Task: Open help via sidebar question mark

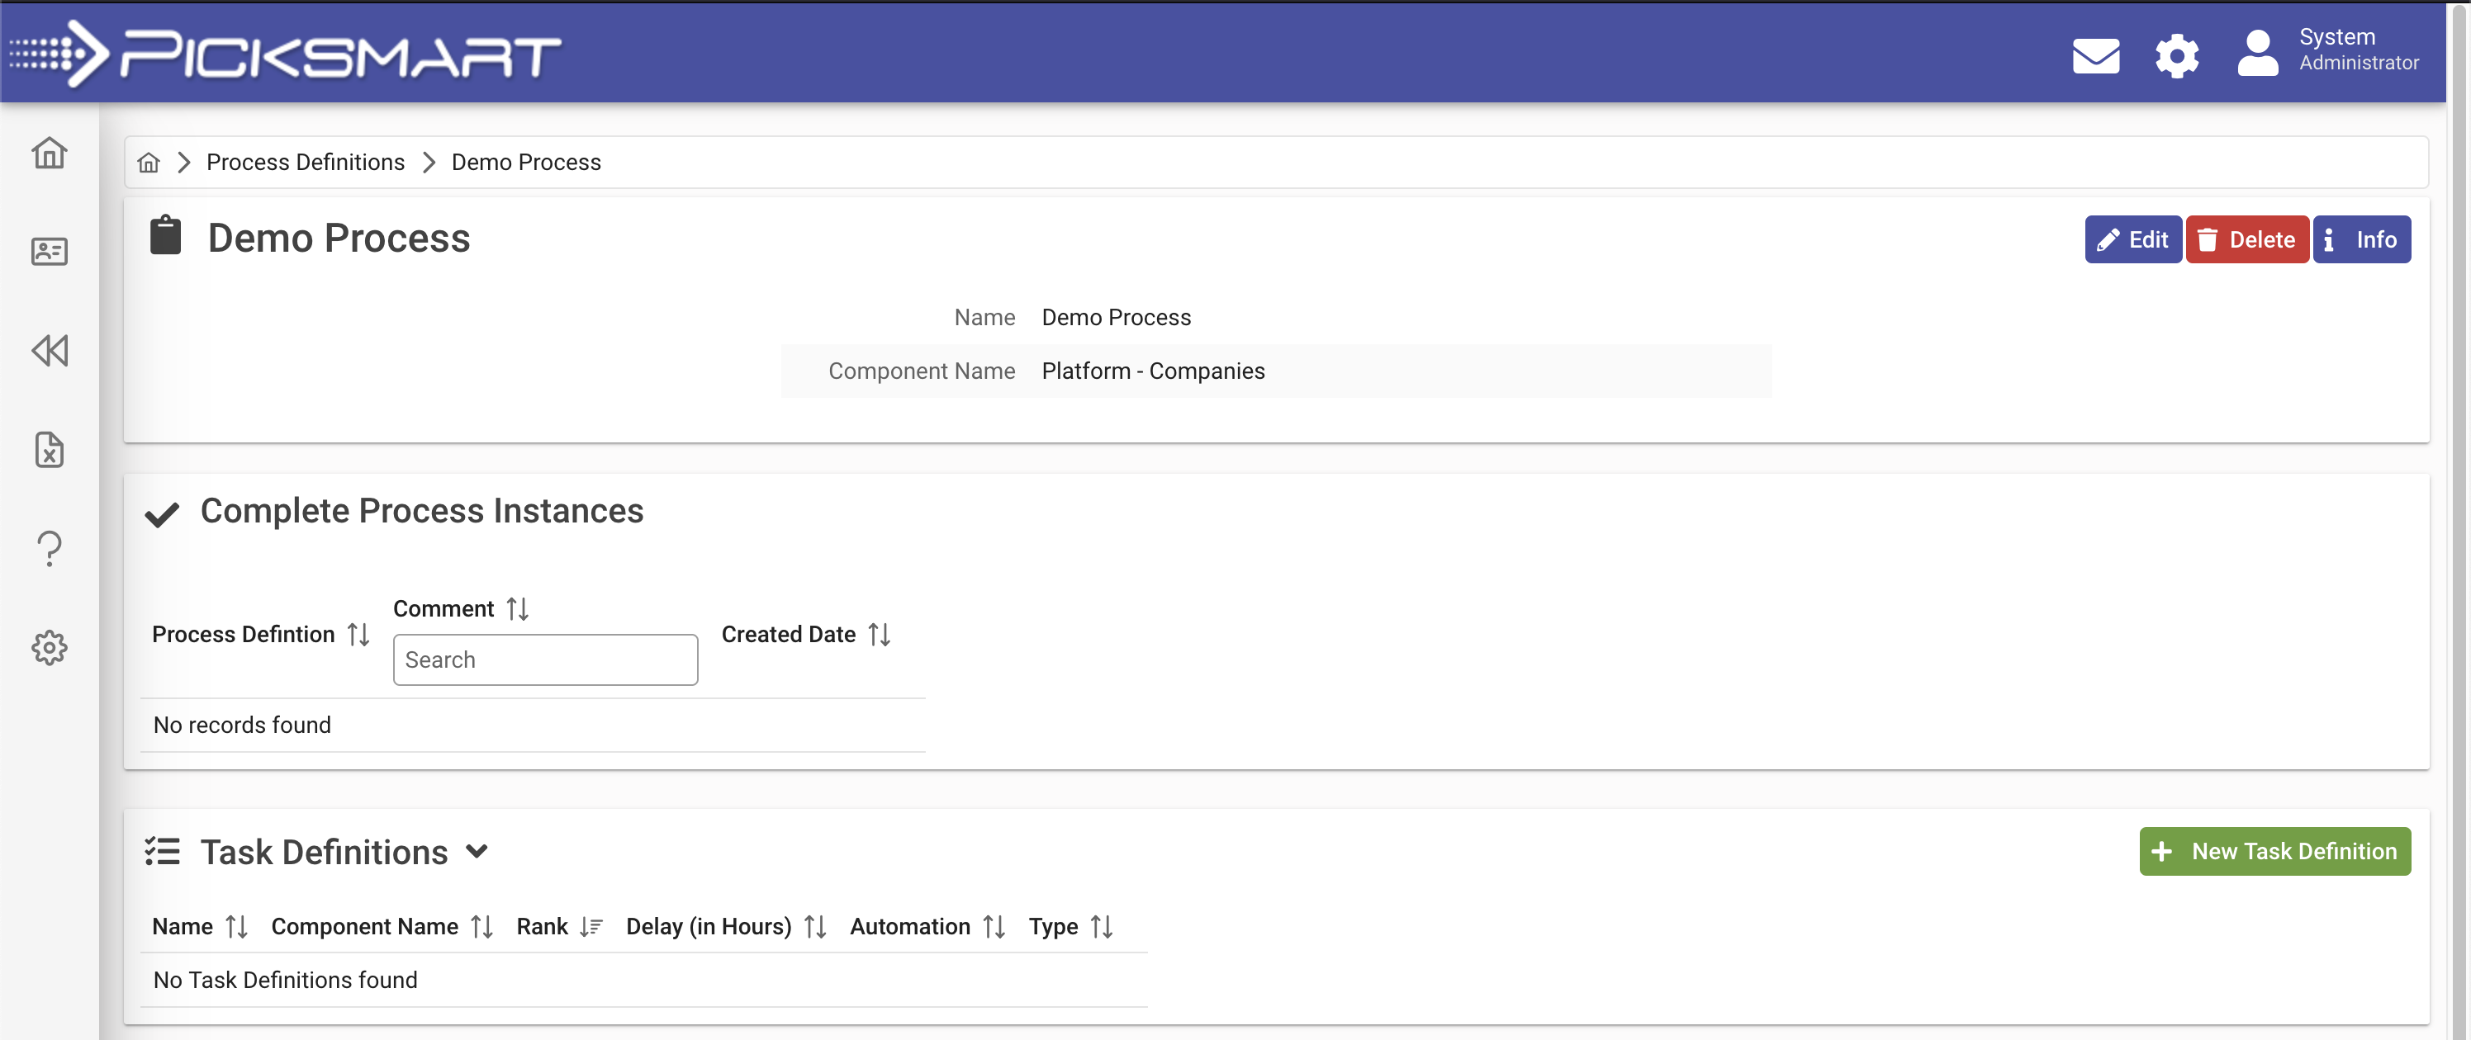Action: (49, 548)
